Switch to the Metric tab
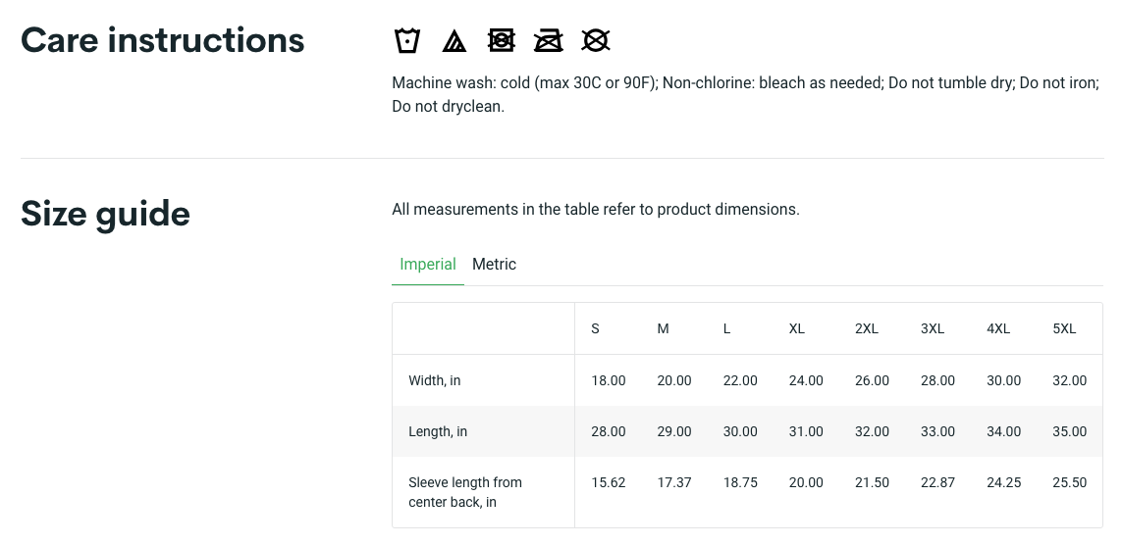 tap(494, 265)
